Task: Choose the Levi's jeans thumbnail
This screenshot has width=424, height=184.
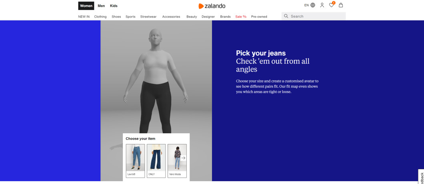Action: [135, 161]
